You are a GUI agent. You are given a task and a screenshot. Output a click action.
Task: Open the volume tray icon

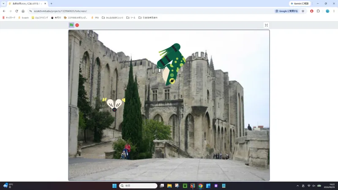(313, 186)
